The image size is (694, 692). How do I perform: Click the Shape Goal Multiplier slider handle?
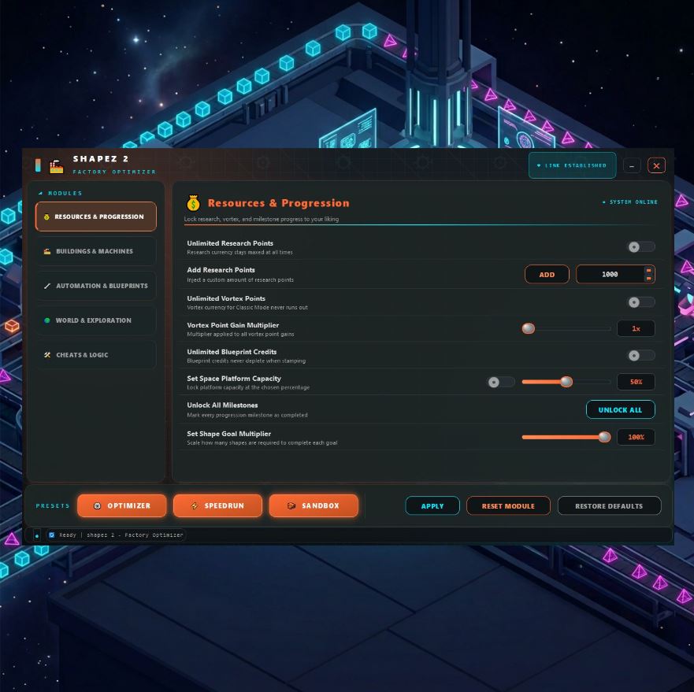[x=604, y=437]
